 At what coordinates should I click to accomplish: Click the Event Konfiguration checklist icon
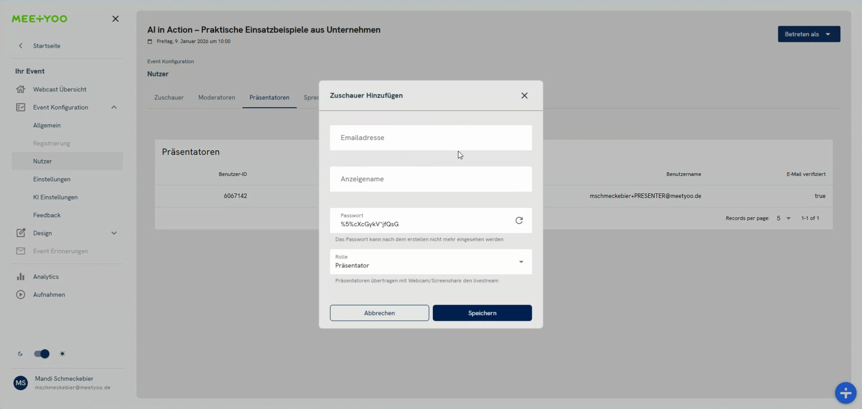21,107
